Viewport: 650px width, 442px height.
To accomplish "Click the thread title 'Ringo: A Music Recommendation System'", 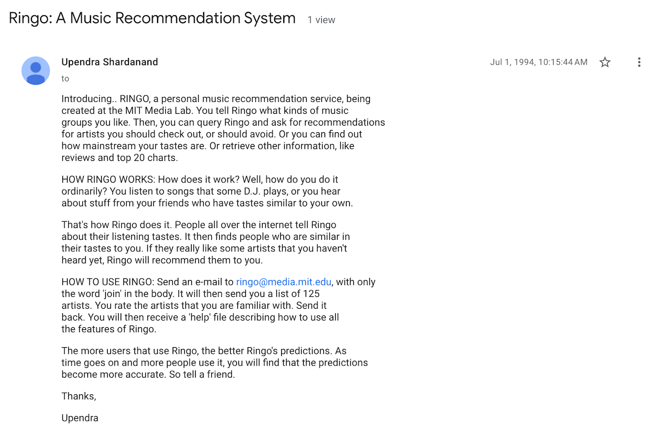I will click(x=152, y=18).
